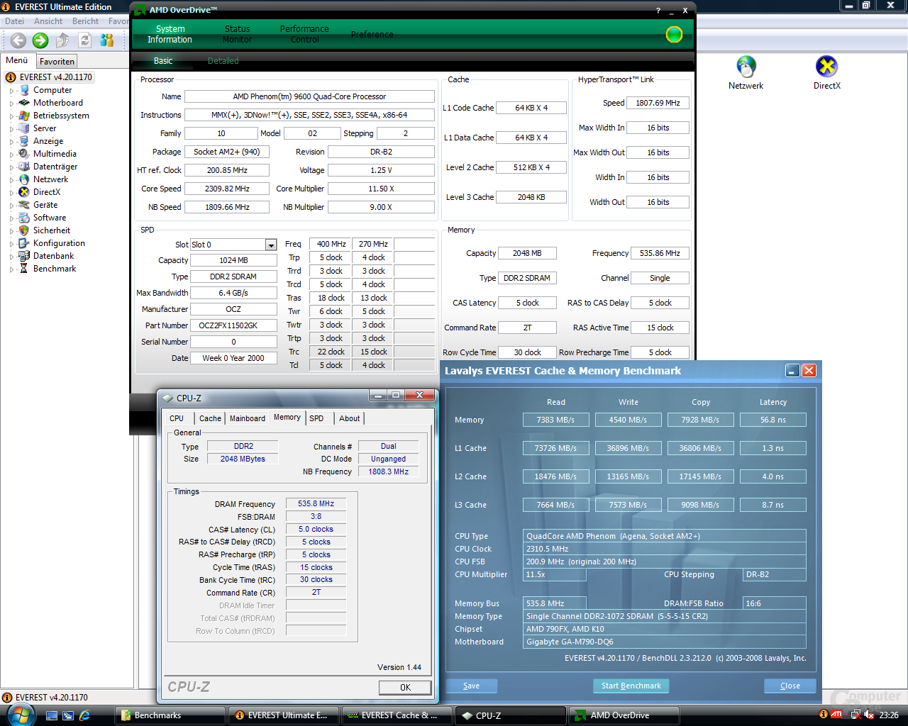Expand the DirectX tree node
Image resolution: width=908 pixels, height=726 pixels.
pyautogui.click(x=11, y=193)
